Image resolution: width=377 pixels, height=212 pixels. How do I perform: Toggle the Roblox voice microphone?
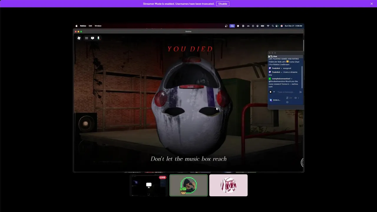click(98, 38)
